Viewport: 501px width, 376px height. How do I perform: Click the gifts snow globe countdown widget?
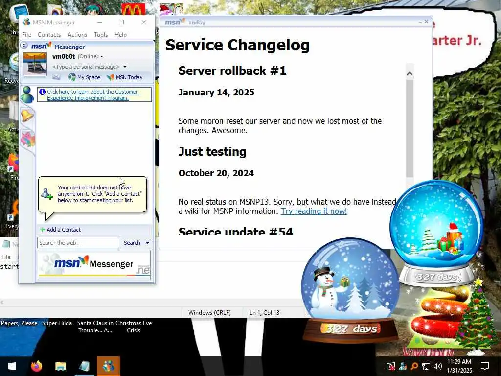(x=436, y=233)
